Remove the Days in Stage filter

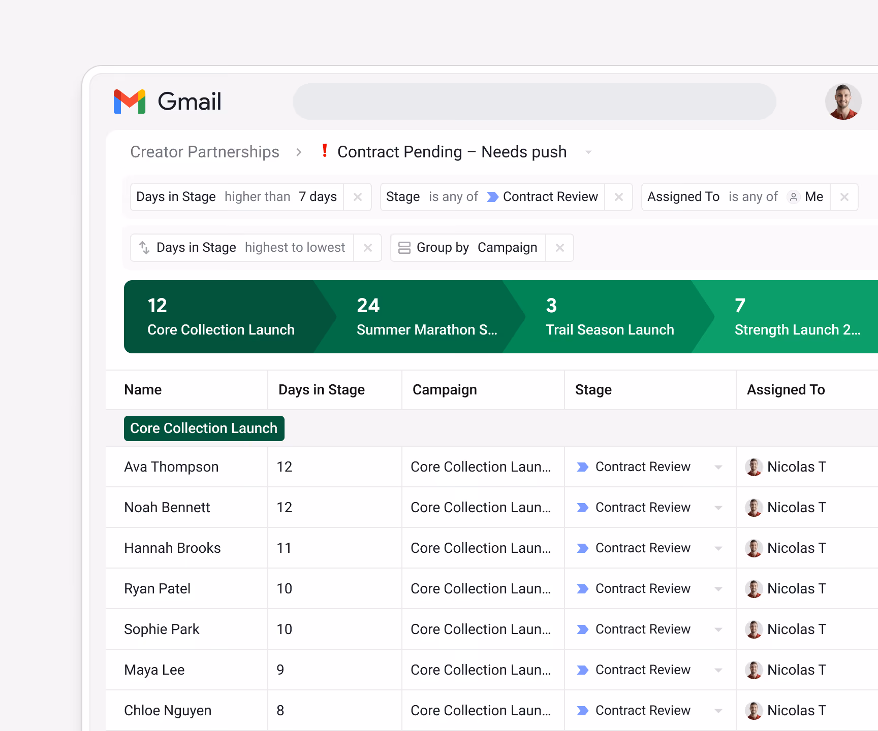point(358,197)
